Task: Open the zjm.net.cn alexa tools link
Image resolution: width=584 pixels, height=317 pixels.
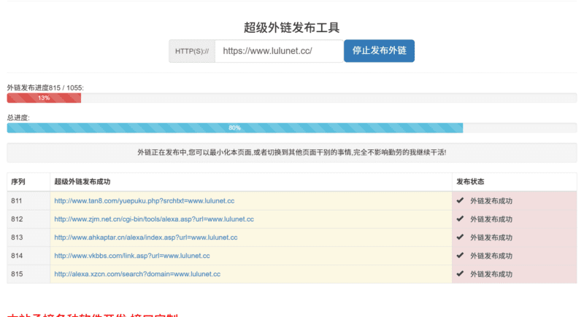Action: pos(153,219)
